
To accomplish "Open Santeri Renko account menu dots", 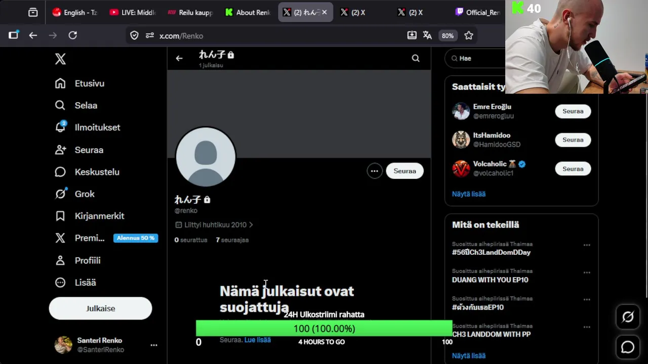I will [153, 345].
